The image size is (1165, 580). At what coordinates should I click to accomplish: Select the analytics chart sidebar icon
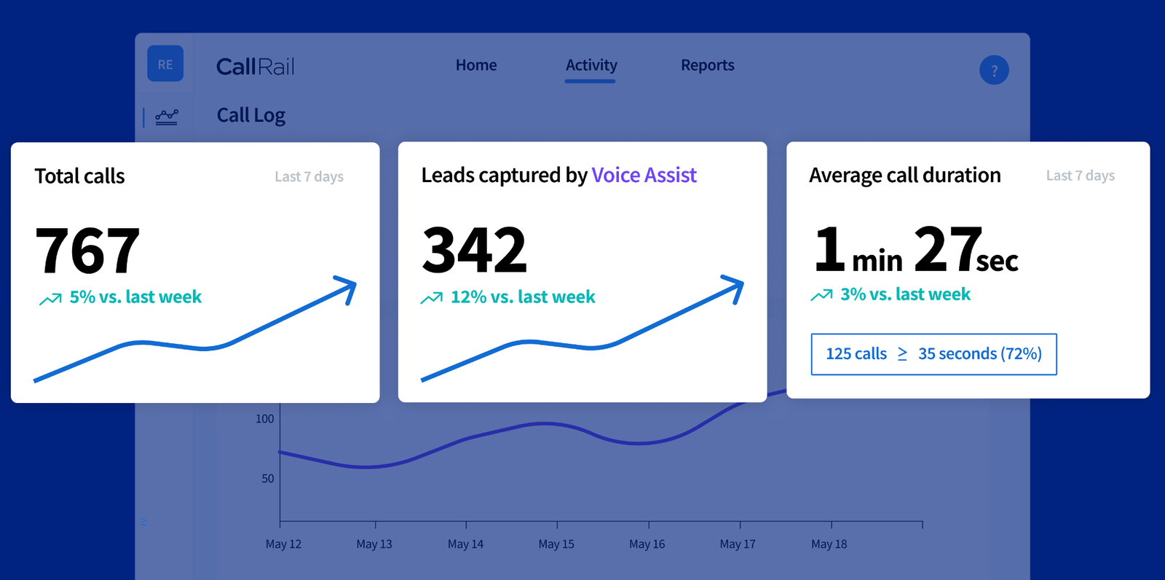[167, 117]
